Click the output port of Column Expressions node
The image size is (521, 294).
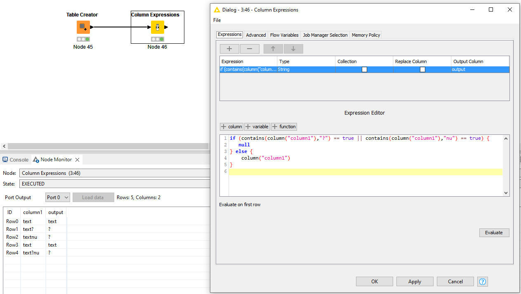point(166,27)
